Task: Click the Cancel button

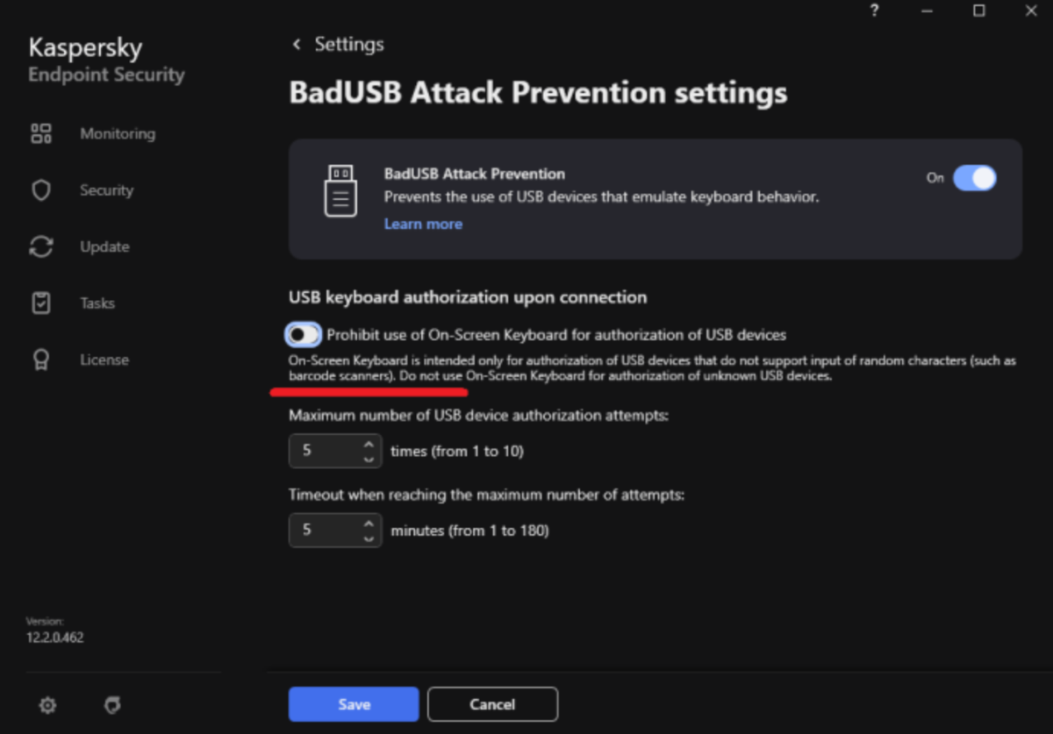Action: (492, 704)
